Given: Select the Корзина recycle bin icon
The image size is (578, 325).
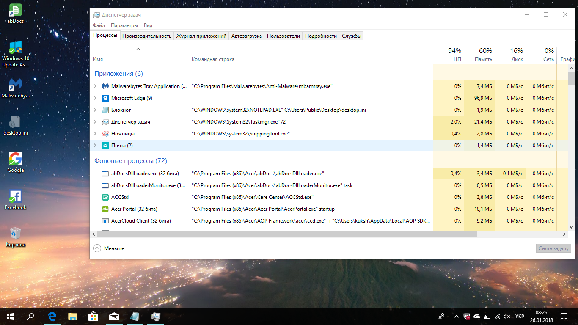Looking at the screenshot, I should (x=16, y=237).
